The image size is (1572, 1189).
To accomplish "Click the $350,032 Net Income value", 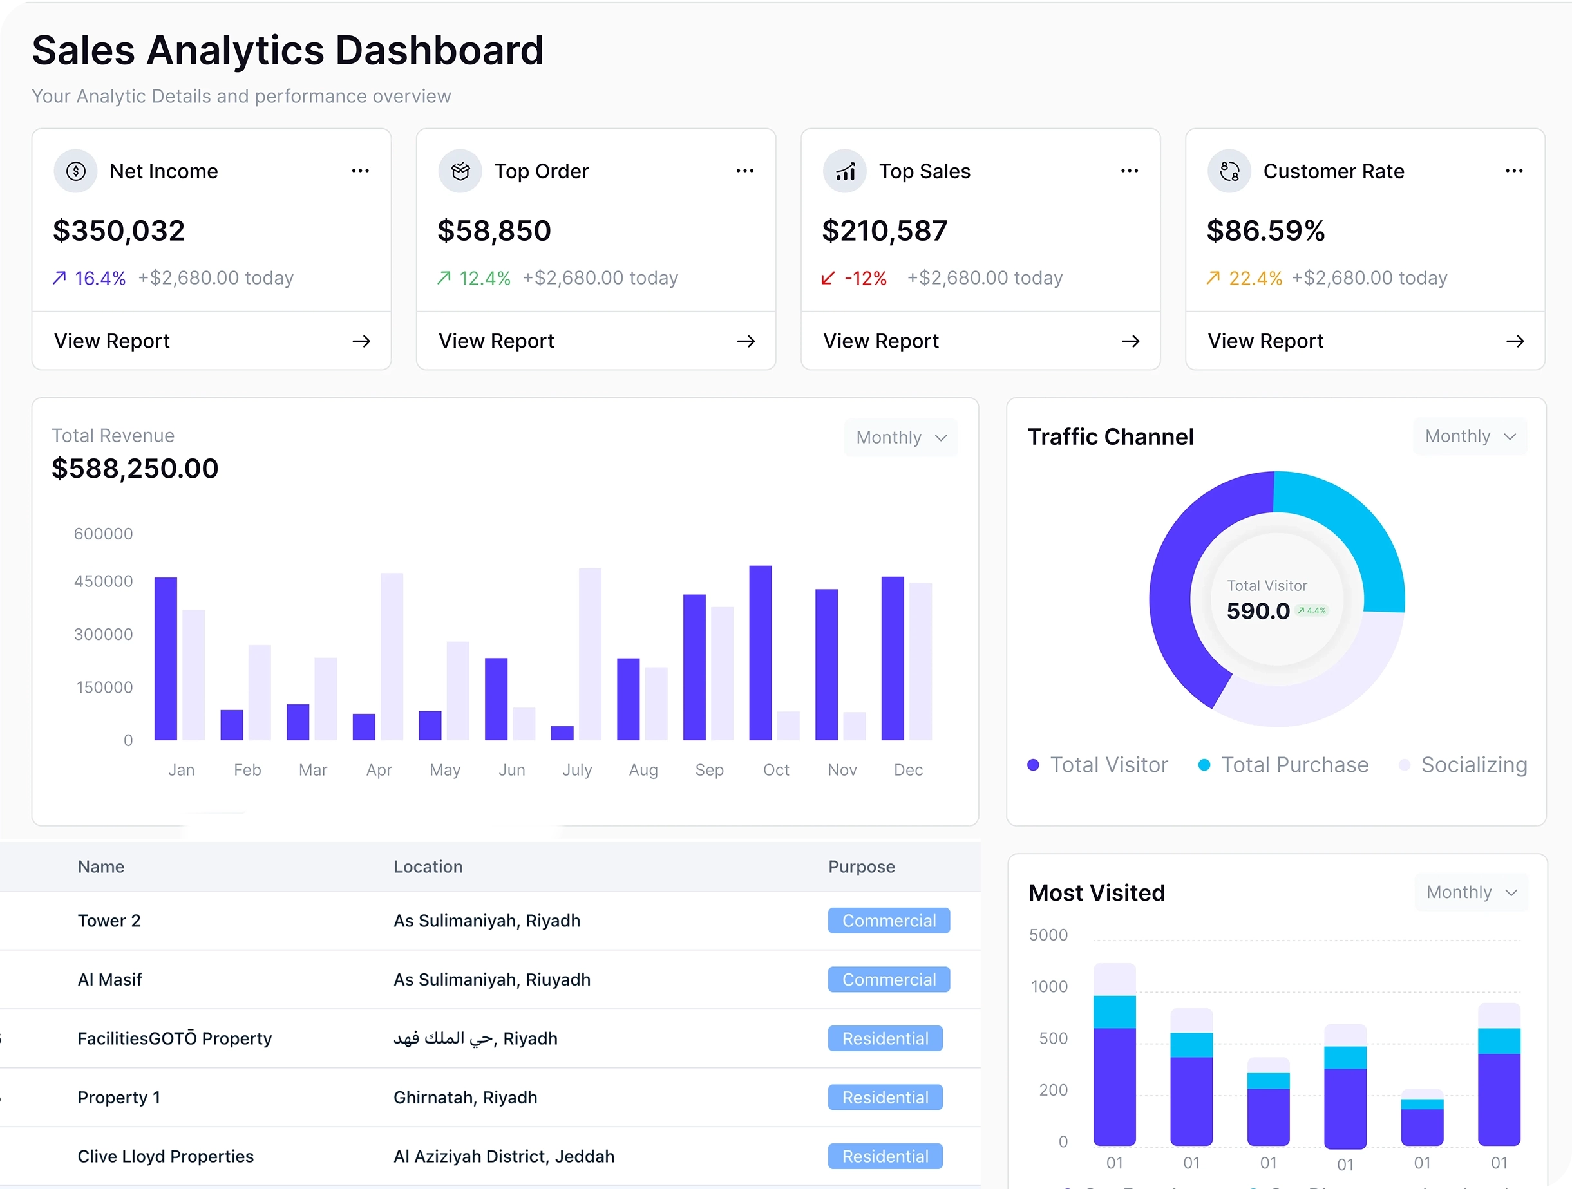I will tap(118, 231).
